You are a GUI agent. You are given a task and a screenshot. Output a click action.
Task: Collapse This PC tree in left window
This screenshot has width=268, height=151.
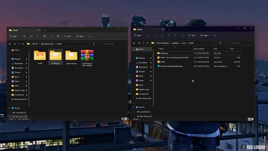9,108
